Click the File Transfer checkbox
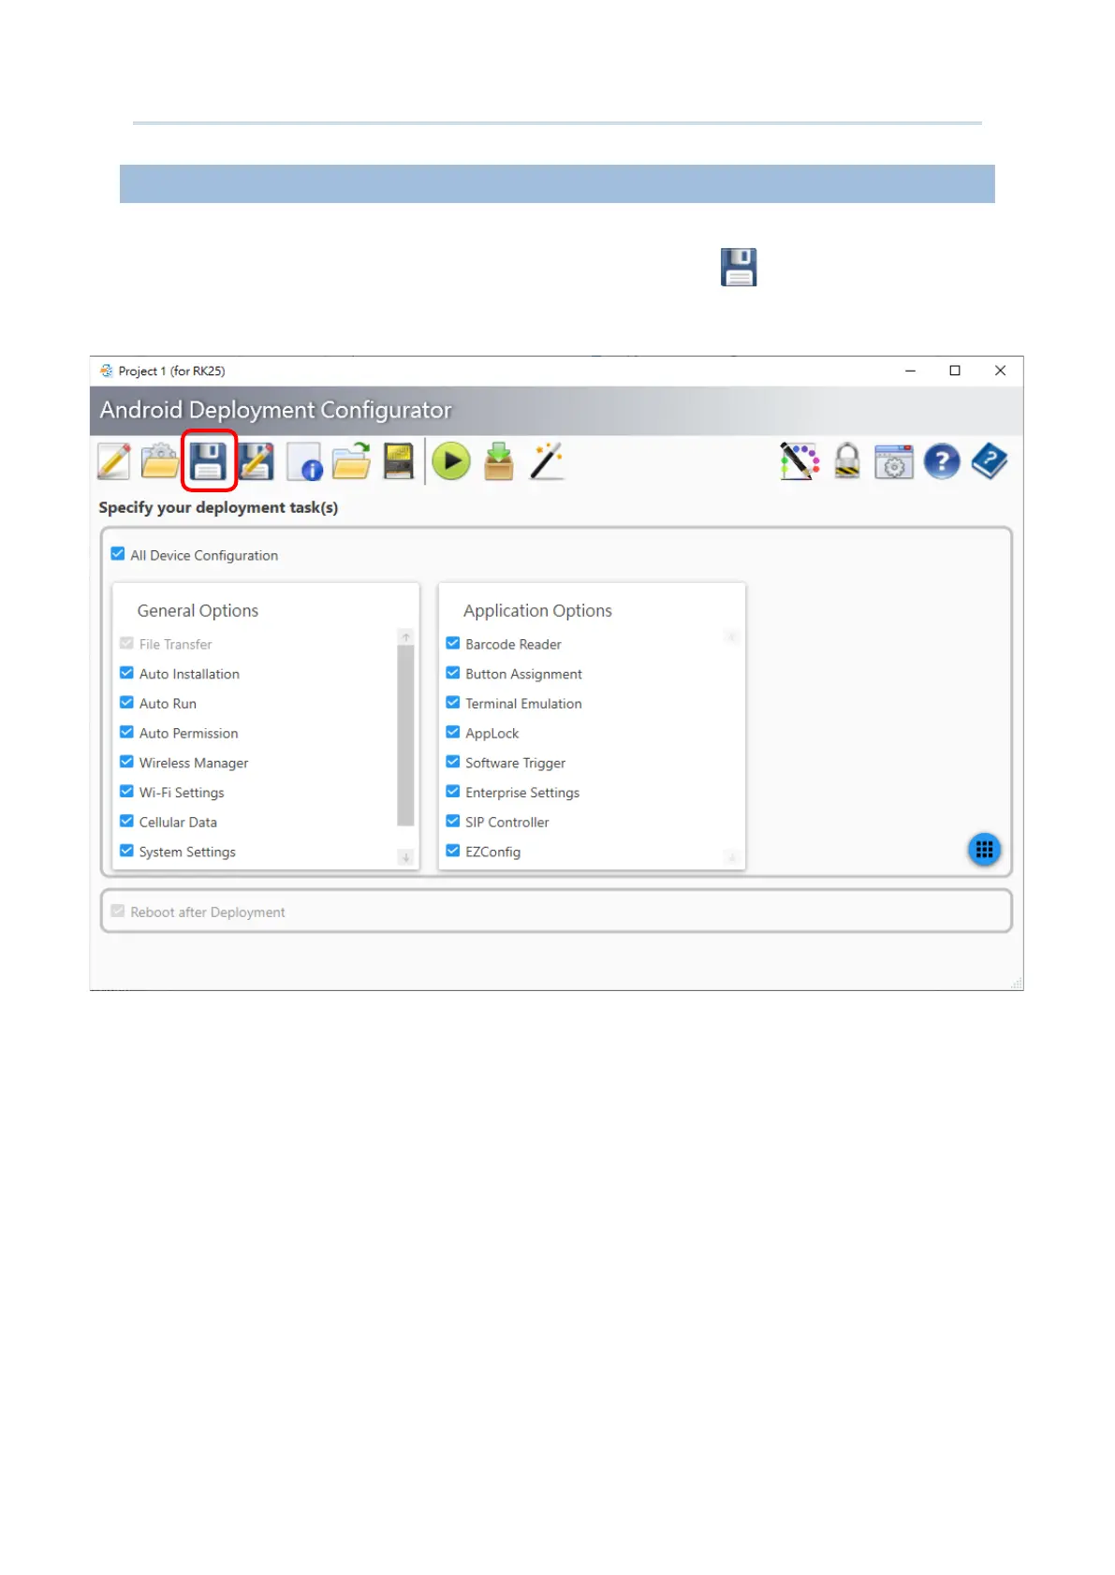1115x1575 pixels. [x=126, y=643]
